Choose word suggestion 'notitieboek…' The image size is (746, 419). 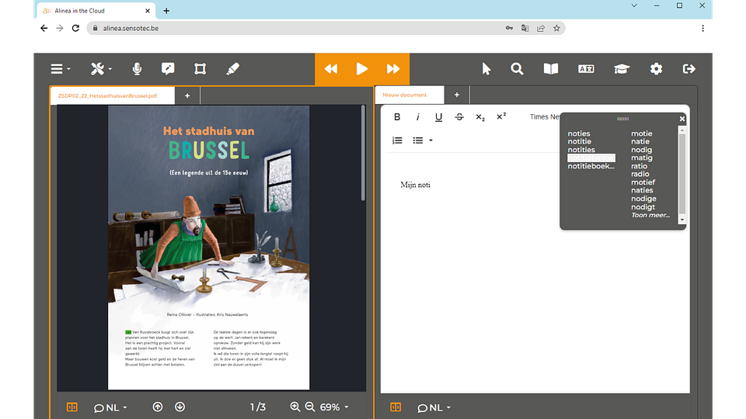click(591, 166)
